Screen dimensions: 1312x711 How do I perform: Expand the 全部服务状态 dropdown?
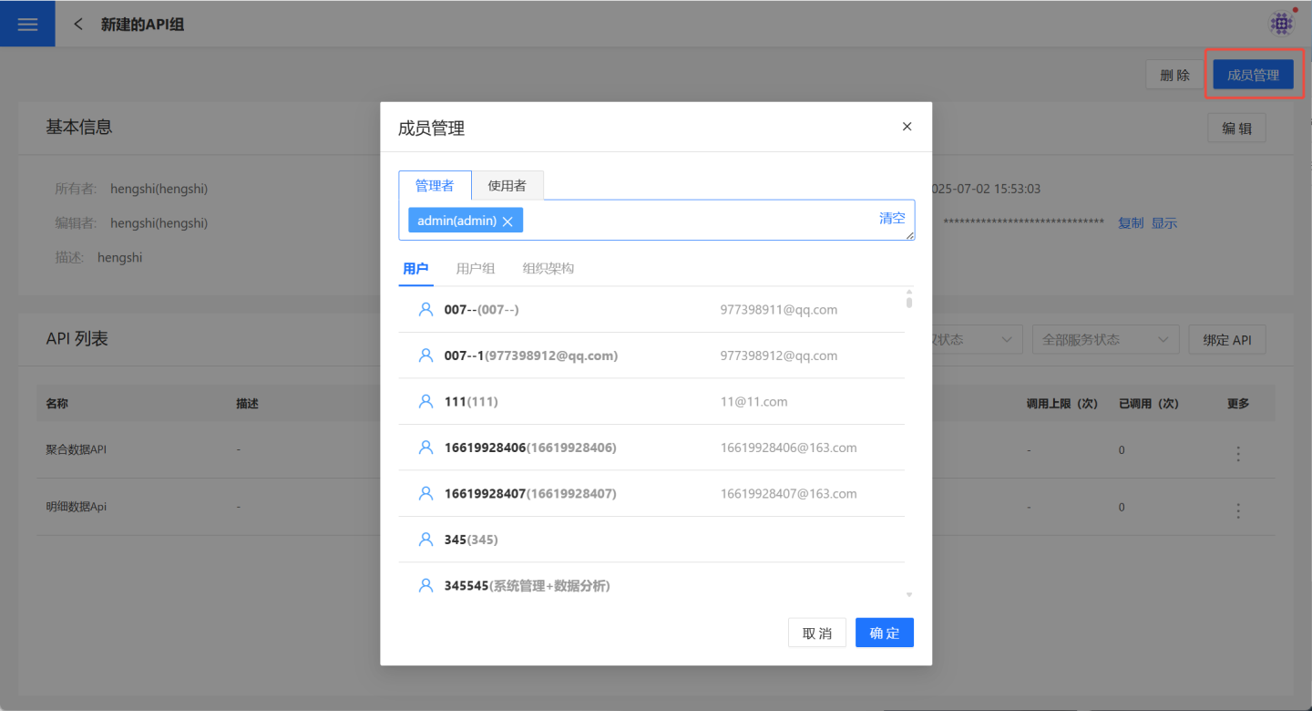[1104, 340]
